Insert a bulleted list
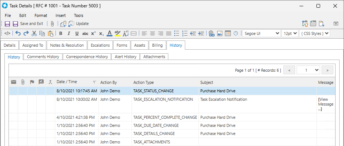The image size is (344, 146). (177, 33)
